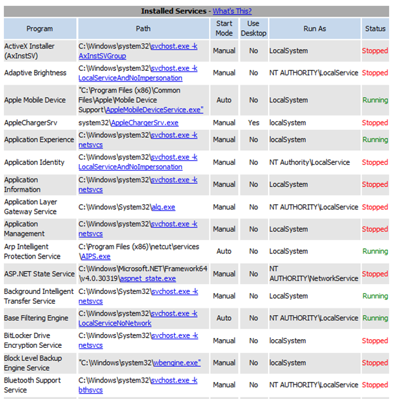This screenshot has height=399, width=393.
Task: Click the Status column header
Action: (x=375, y=29)
